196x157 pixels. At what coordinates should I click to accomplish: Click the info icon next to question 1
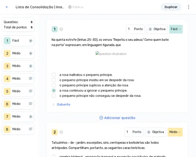point(61,29)
